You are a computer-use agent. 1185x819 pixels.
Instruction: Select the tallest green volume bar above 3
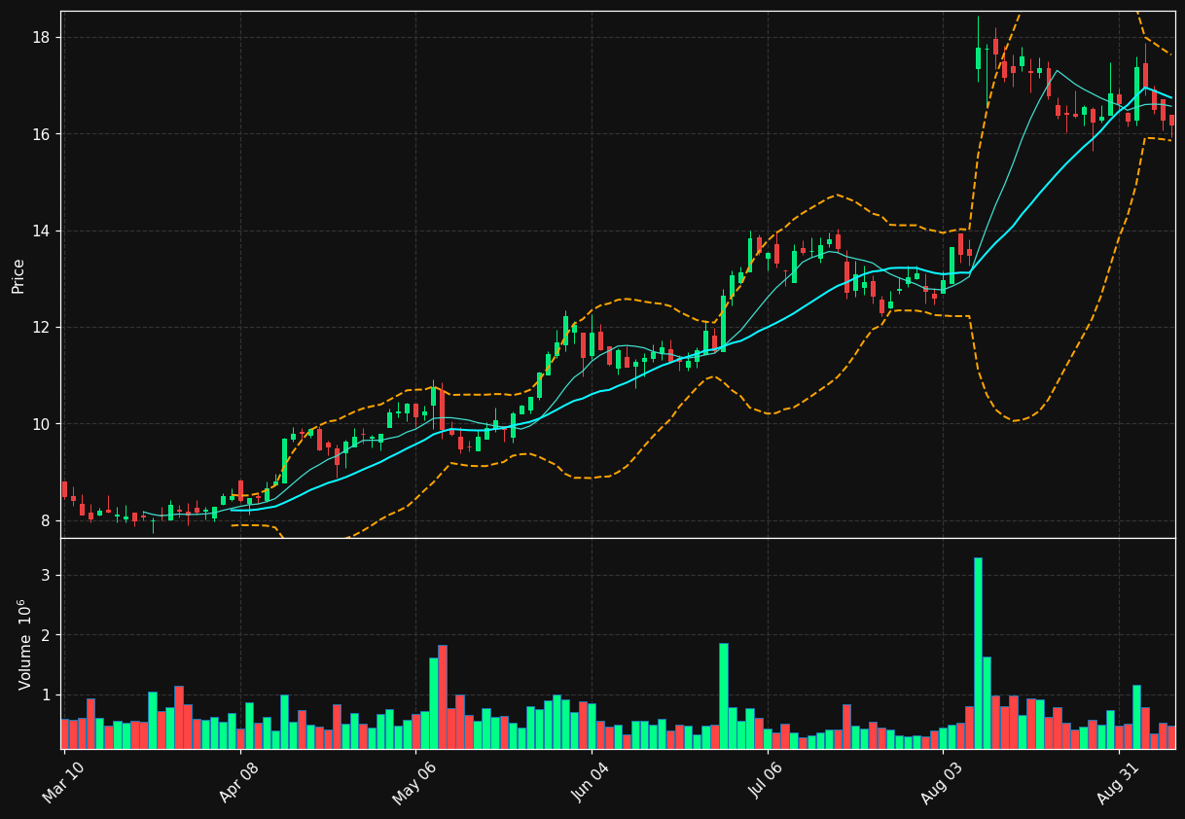click(978, 653)
